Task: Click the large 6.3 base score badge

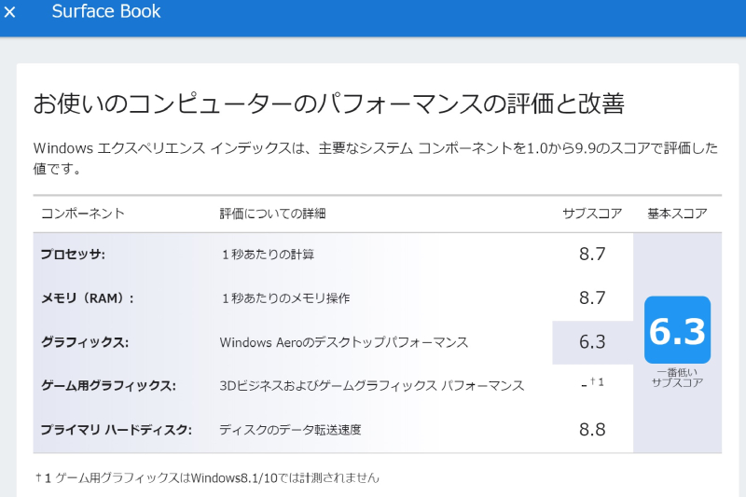Action: pyautogui.click(x=677, y=330)
